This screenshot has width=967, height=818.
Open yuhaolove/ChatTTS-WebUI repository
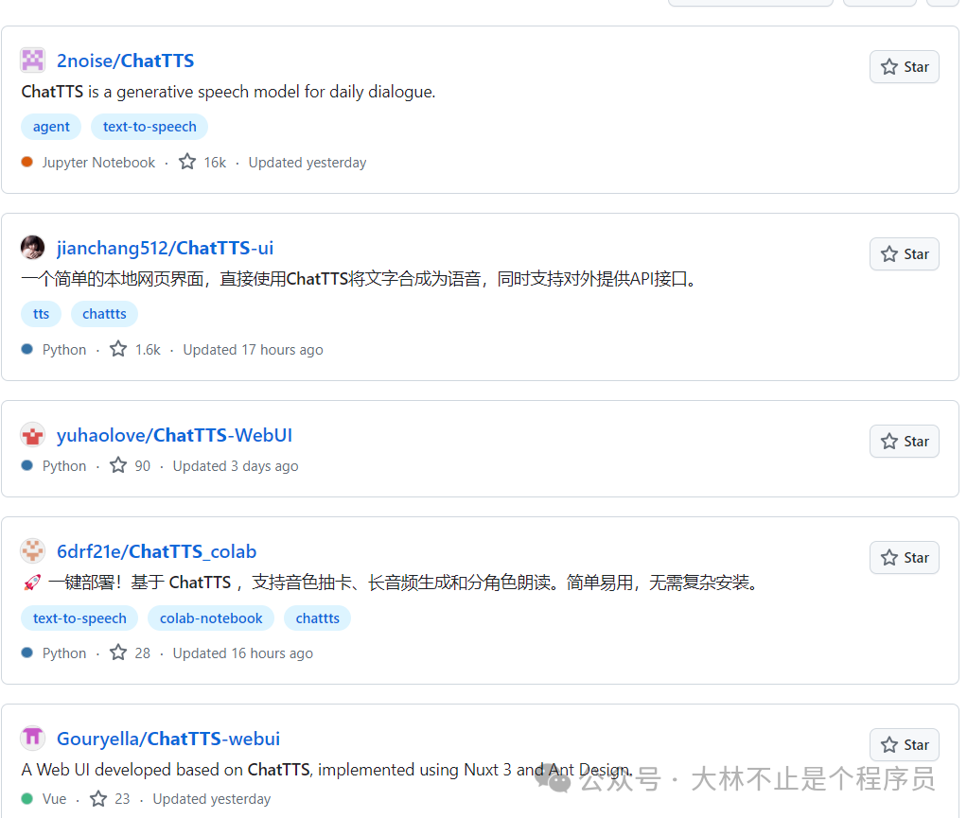click(x=174, y=435)
